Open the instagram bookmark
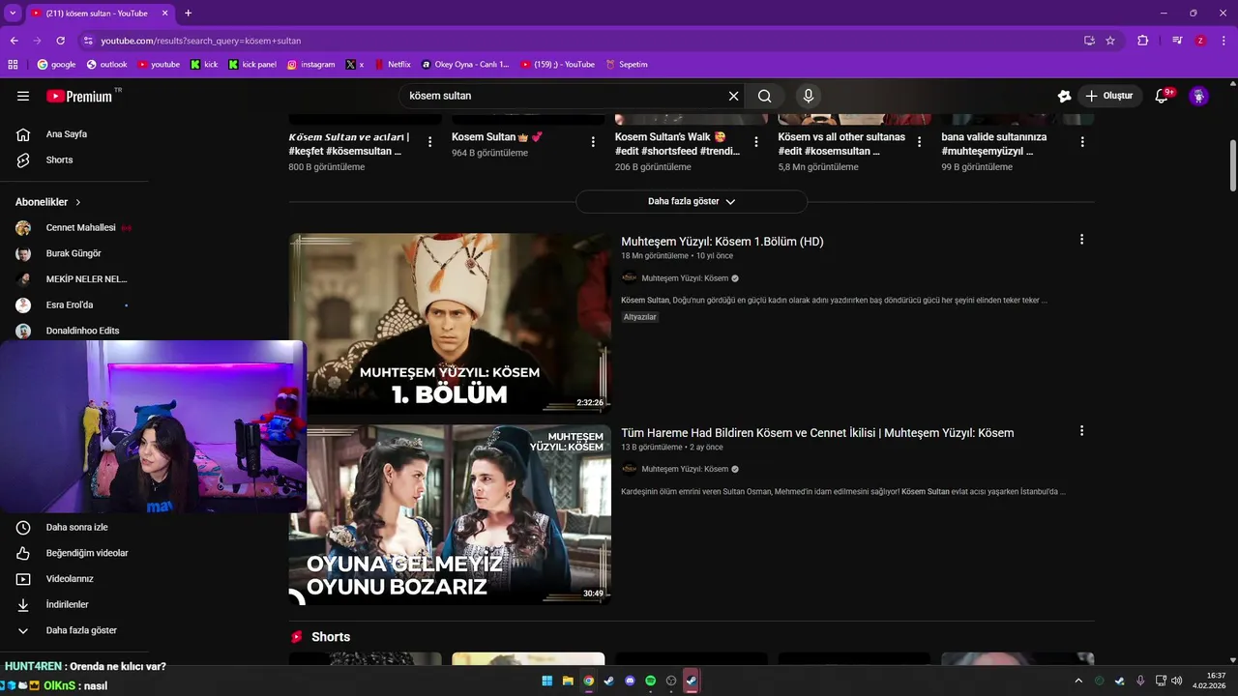The width and height of the screenshot is (1238, 696). click(x=310, y=65)
